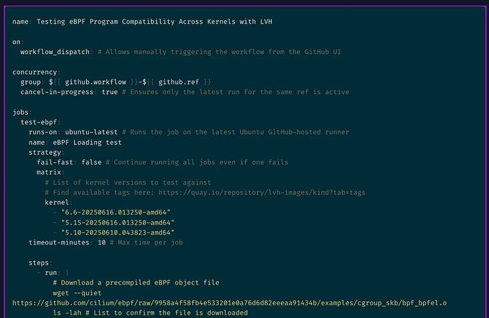Click the 'test-ebpf' job name
Viewport: 489px width, 318px height.
(x=39, y=122)
